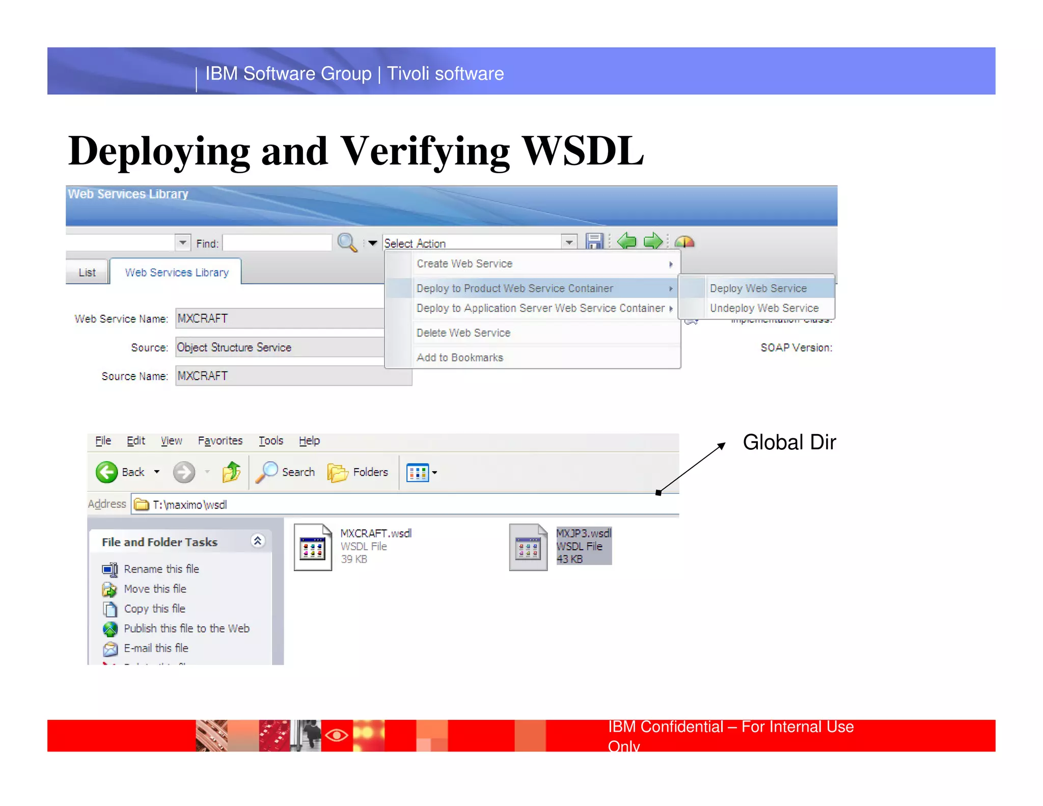Open the Views button dropdown arrow
Image resolution: width=1043 pixels, height=806 pixels.
point(434,472)
